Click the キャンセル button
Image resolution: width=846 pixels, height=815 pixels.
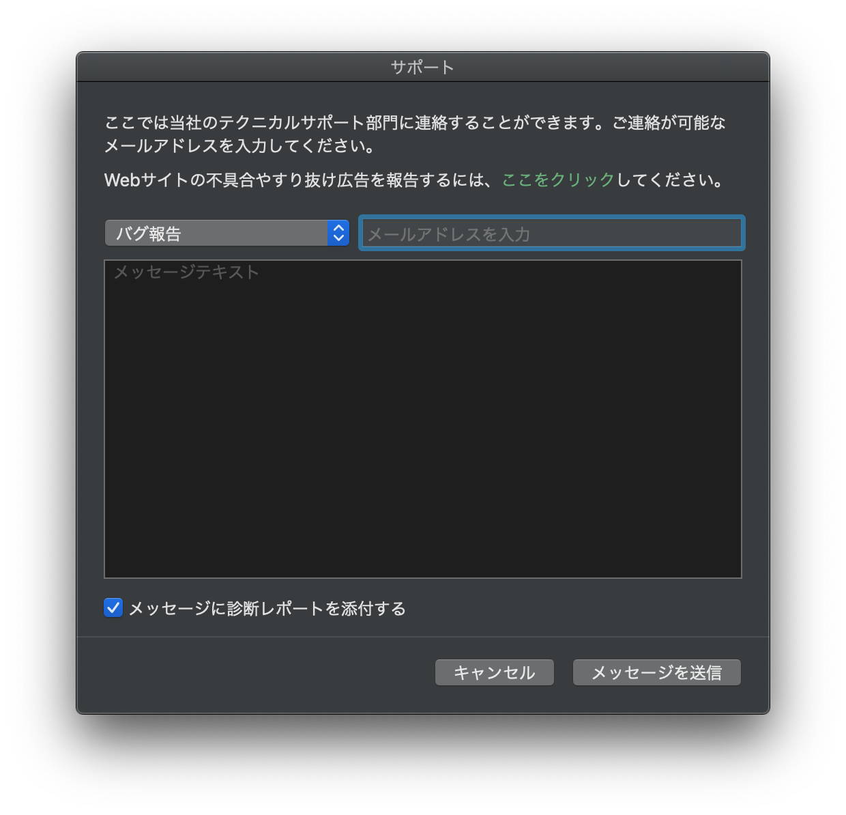tap(495, 672)
